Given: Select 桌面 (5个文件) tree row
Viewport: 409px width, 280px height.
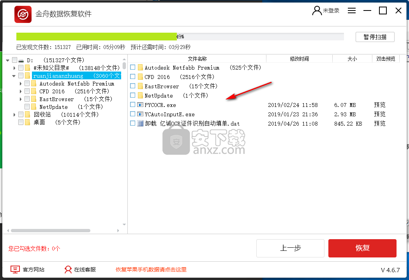Looking at the screenshot, I should [x=57, y=122].
